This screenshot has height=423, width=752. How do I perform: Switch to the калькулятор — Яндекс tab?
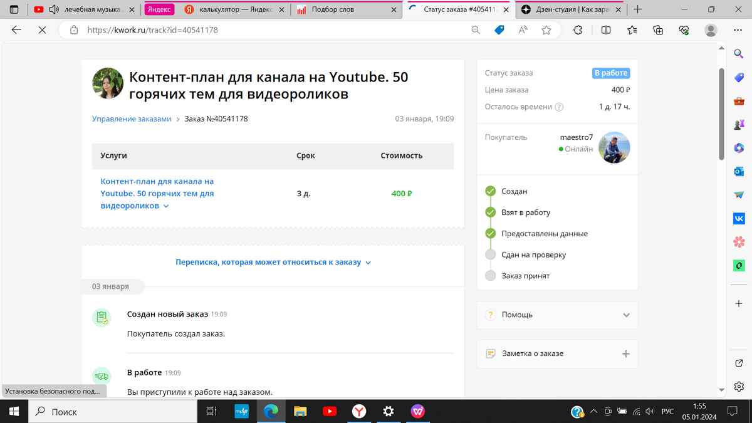235,9
